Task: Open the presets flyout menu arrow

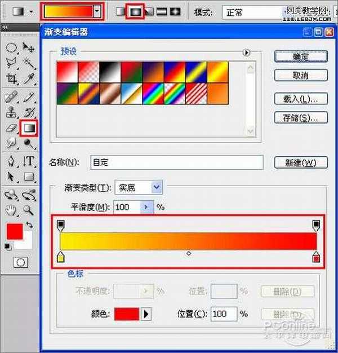Action: point(247,52)
